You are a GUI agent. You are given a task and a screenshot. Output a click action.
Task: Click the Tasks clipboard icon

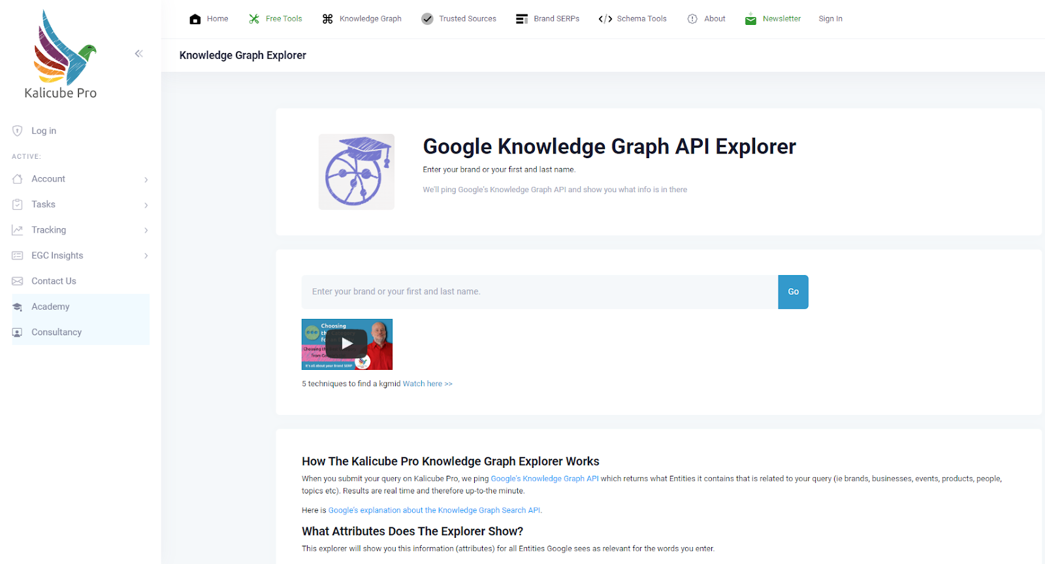pos(18,205)
